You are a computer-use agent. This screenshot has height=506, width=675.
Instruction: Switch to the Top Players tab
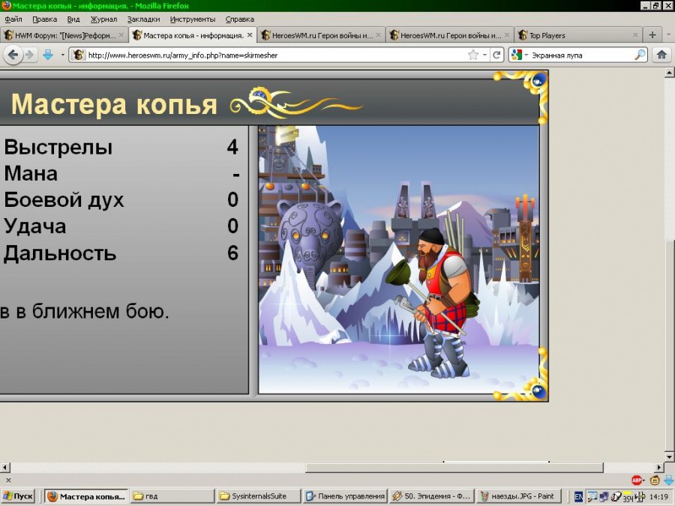578,35
